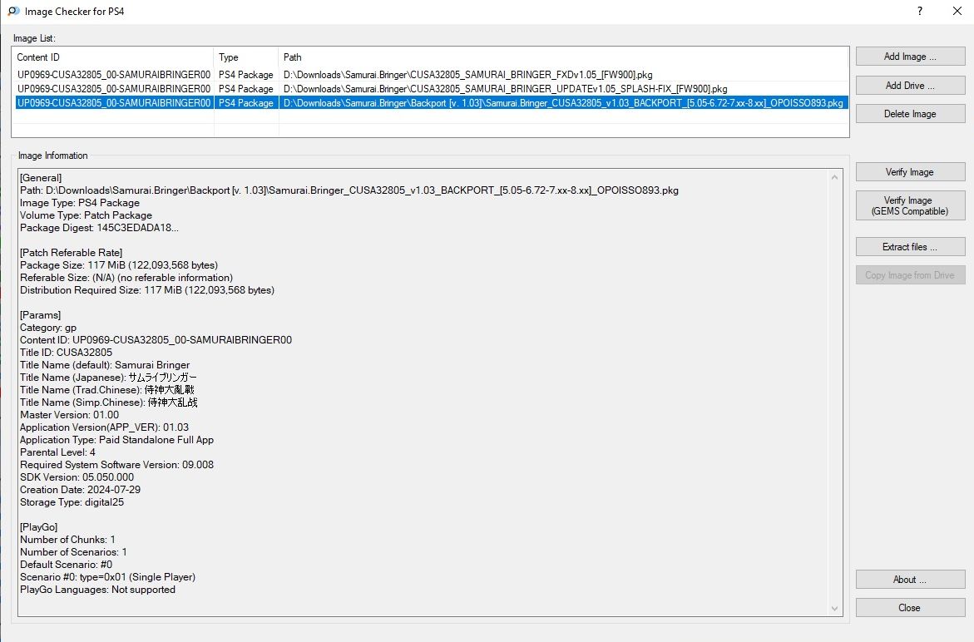Image resolution: width=974 pixels, height=642 pixels.
Task: Close the window with the Close button
Action: tap(910, 608)
